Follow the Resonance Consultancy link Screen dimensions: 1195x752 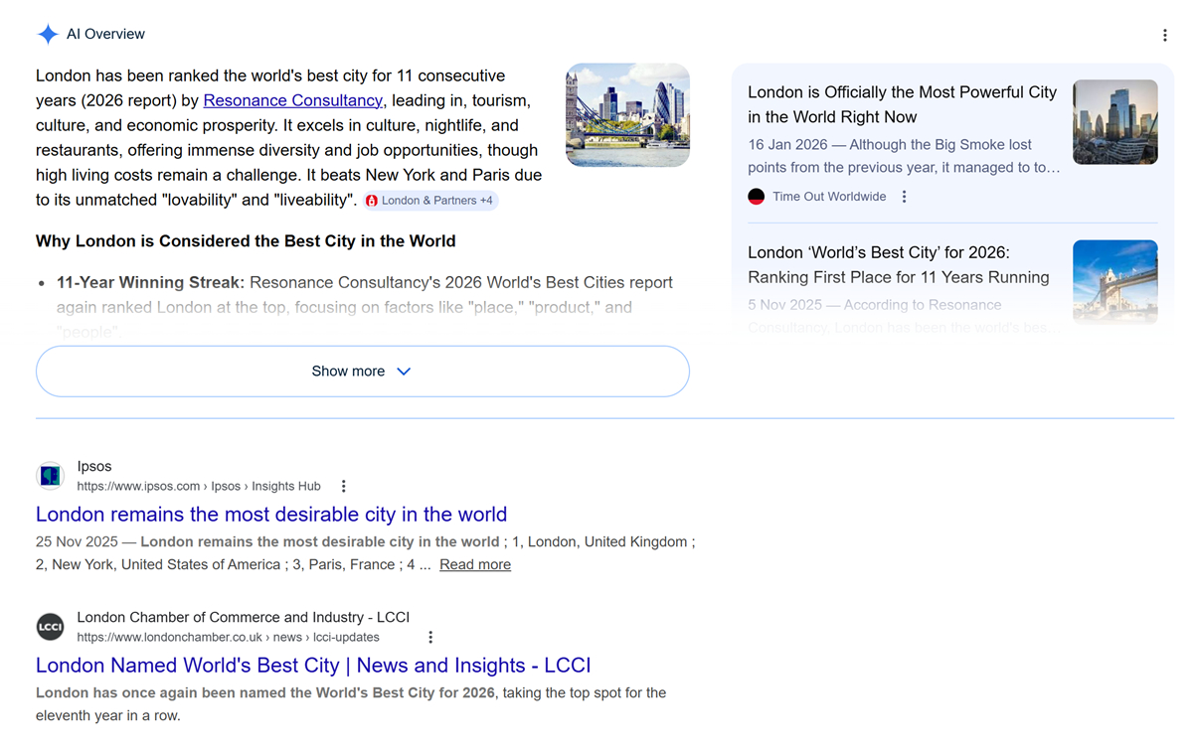292,100
